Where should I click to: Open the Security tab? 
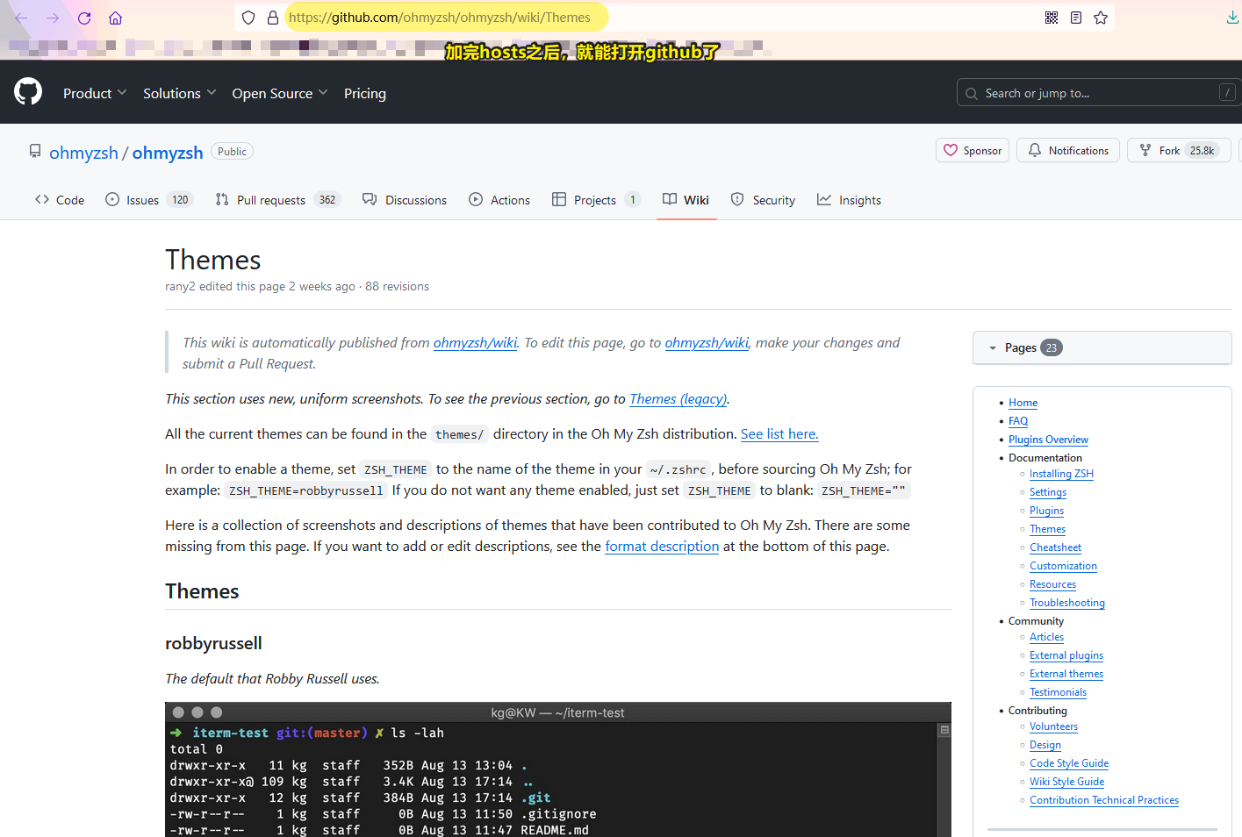763,200
